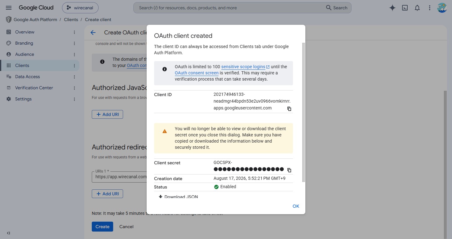Go to the Data Access page
Screen dimensions: 452x239
[28, 77]
